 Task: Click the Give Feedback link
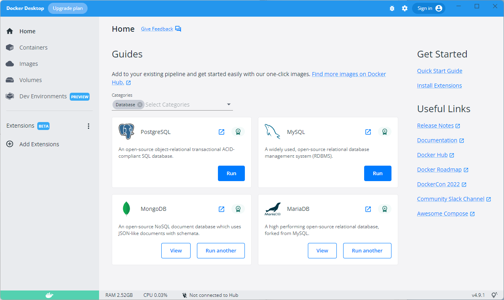157,29
